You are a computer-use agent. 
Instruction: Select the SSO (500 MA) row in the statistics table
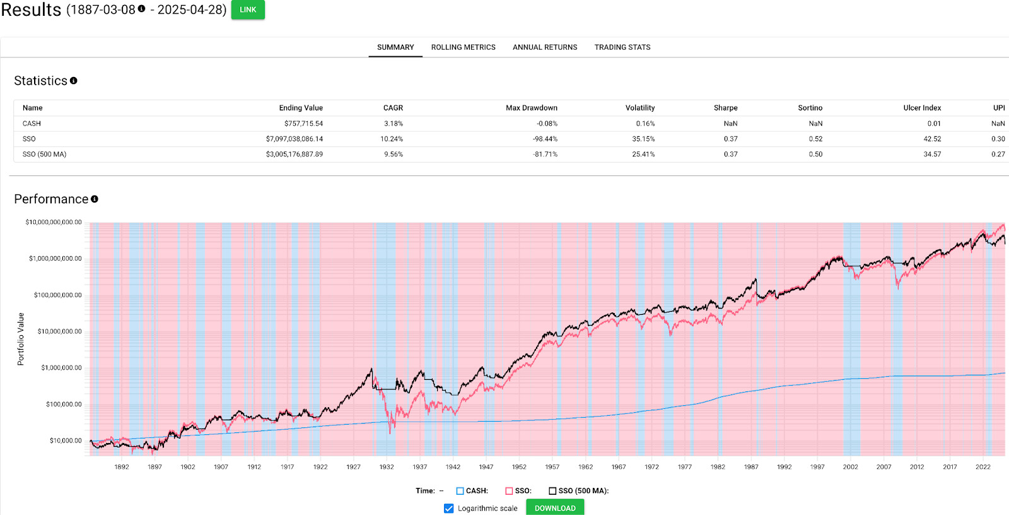click(x=44, y=154)
